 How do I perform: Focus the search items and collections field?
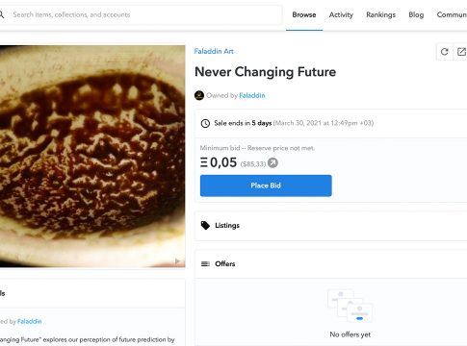[x=142, y=14]
